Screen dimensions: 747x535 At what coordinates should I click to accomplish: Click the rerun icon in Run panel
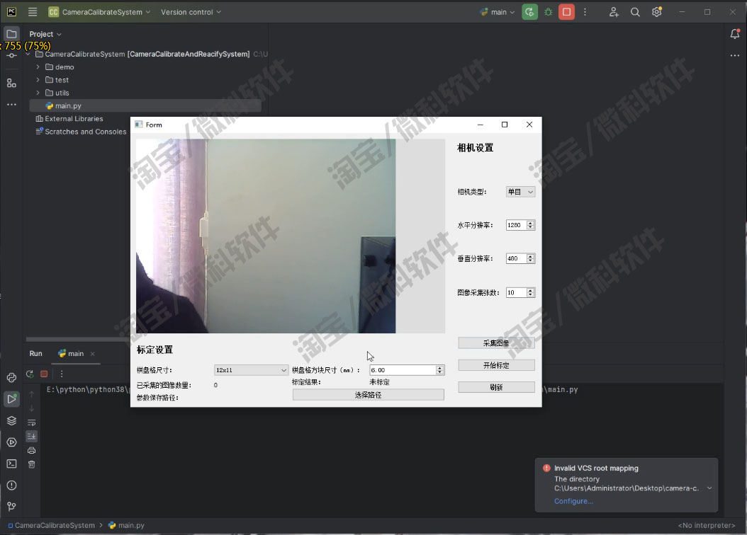30,374
